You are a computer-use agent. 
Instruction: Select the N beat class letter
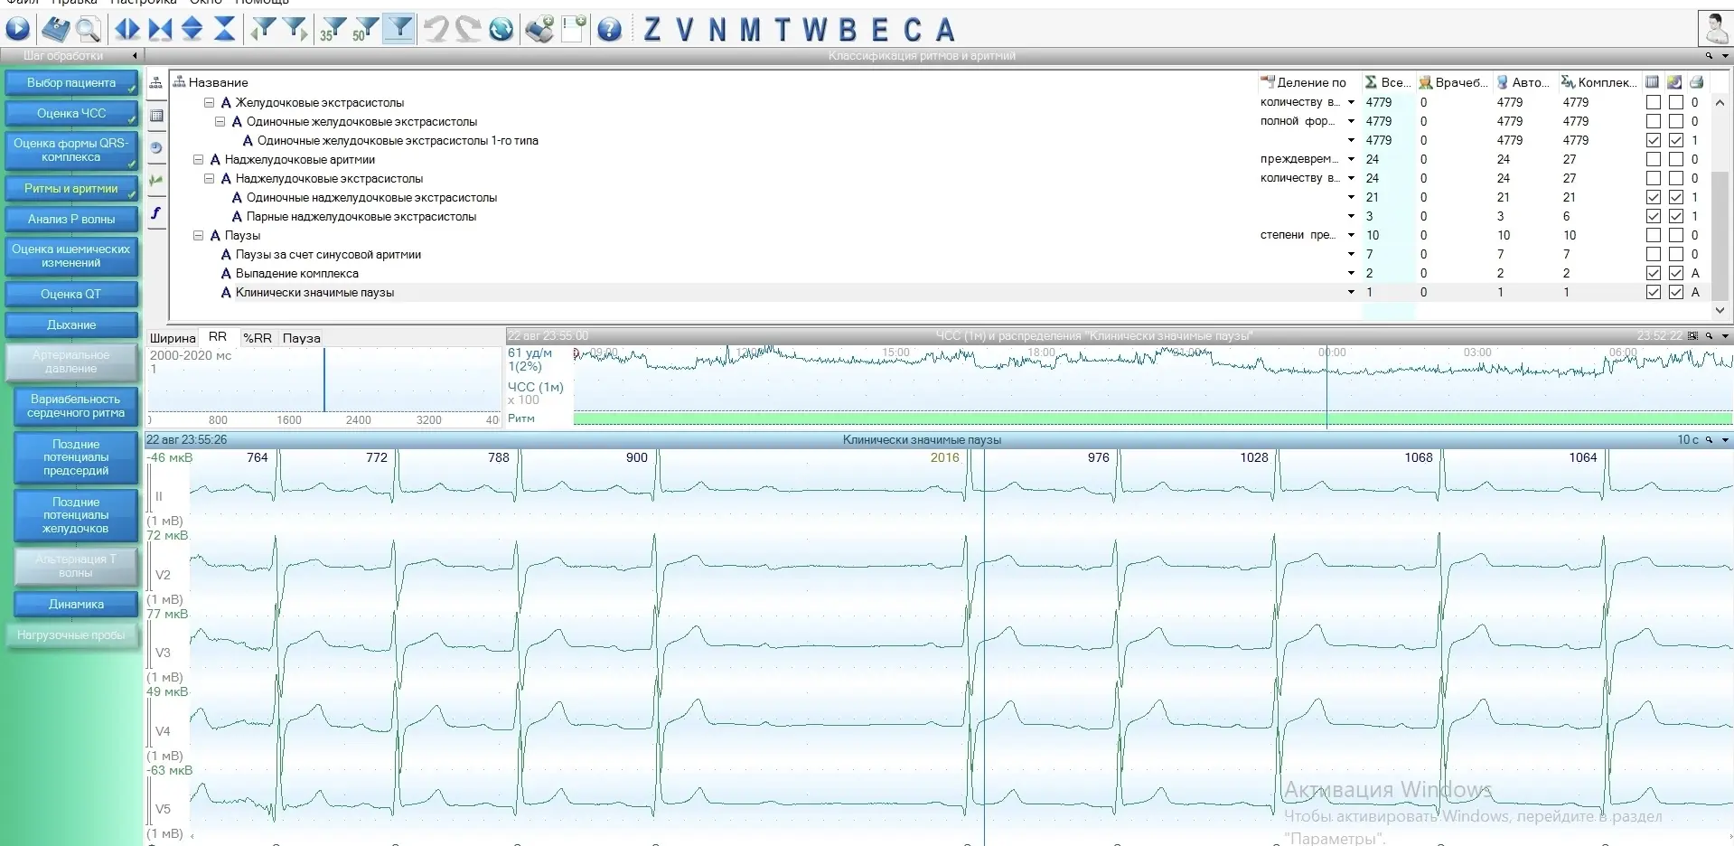tap(717, 30)
